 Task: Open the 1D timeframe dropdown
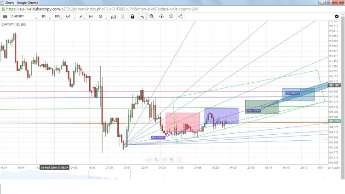(x=45, y=16)
